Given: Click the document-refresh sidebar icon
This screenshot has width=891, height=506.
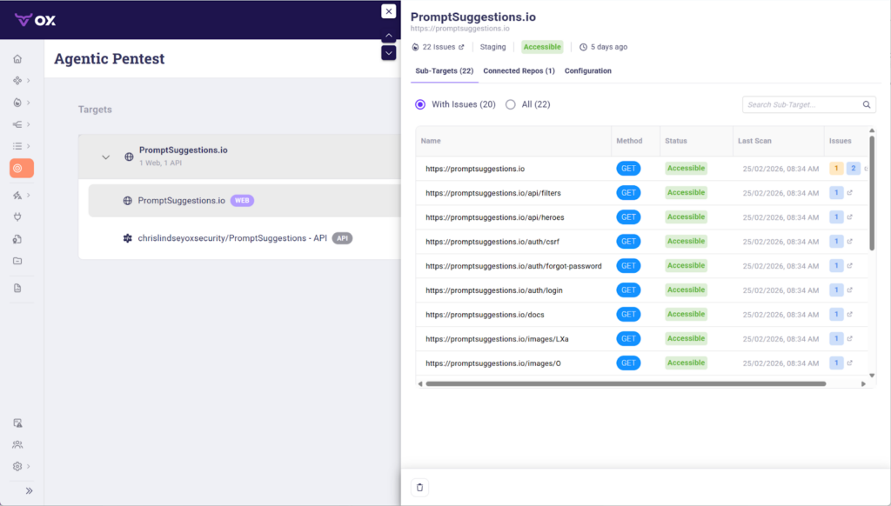Looking at the screenshot, I should (17, 239).
